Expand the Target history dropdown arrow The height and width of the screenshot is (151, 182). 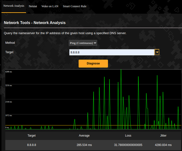(157, 52)
